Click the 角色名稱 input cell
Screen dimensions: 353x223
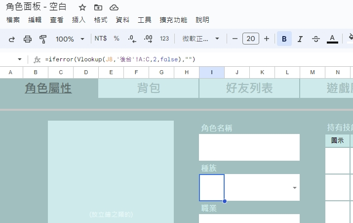(249, 147)
